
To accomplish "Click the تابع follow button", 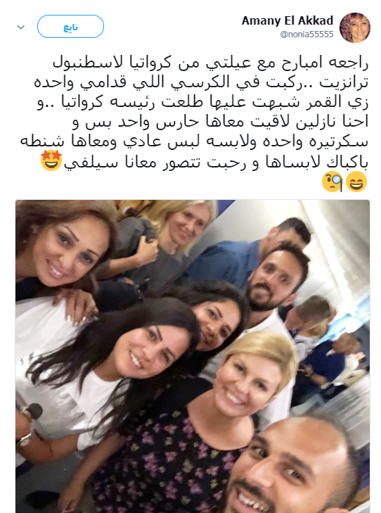I will (70, 27).
